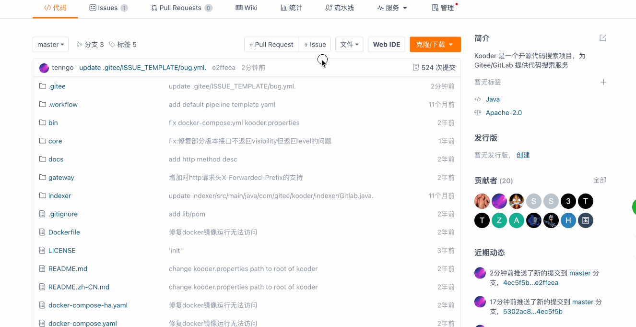Open the 管理 tab
Screen dimensions: 636x327
click(443, 8)
